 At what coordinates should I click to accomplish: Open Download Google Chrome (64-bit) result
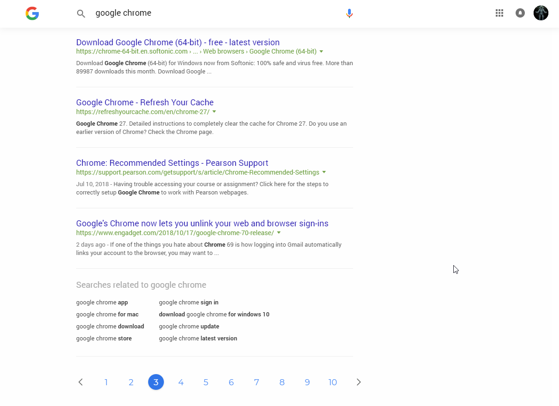tap(178, 42)
